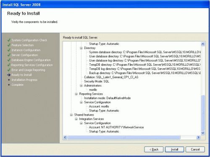Click the Server Configuration checkmark icon
This screenshot has height=157, width=210.
click(x=9, y=55)
